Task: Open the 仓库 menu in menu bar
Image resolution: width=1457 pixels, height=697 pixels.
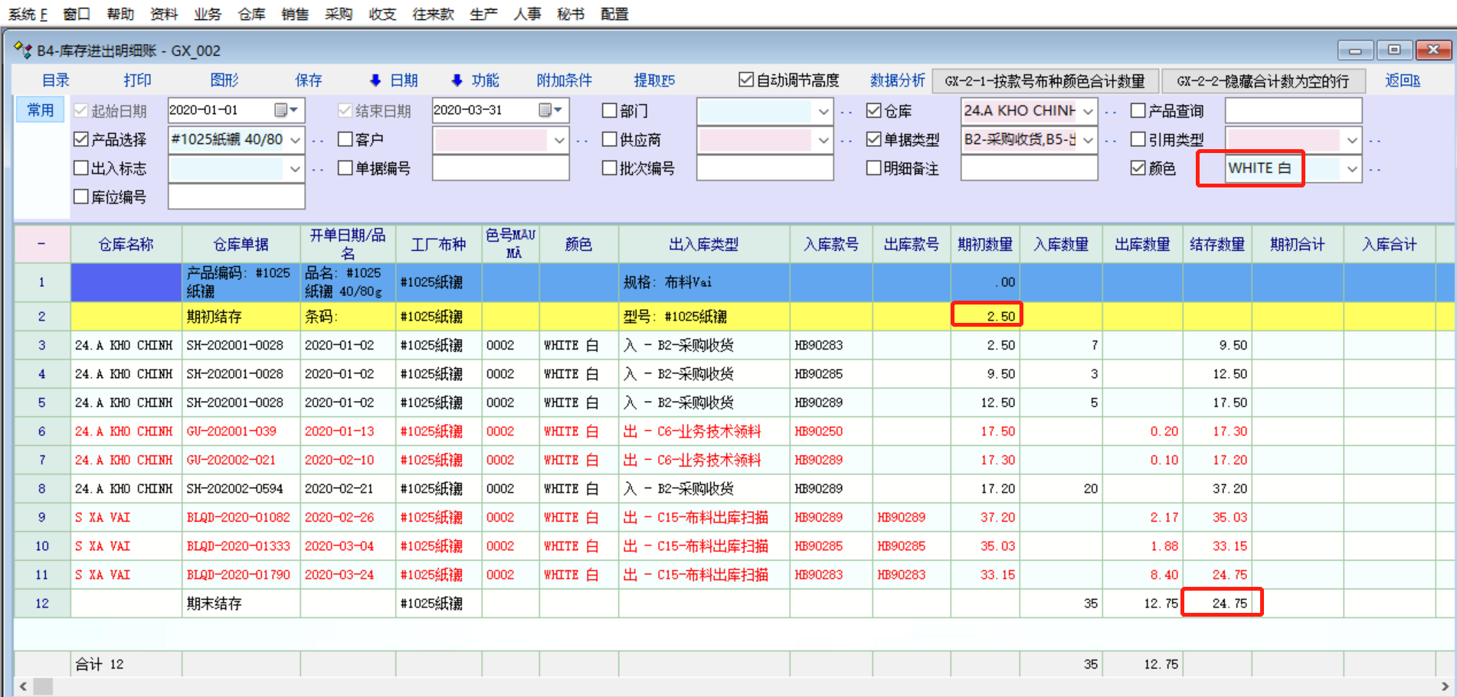Action: [251, 14]
